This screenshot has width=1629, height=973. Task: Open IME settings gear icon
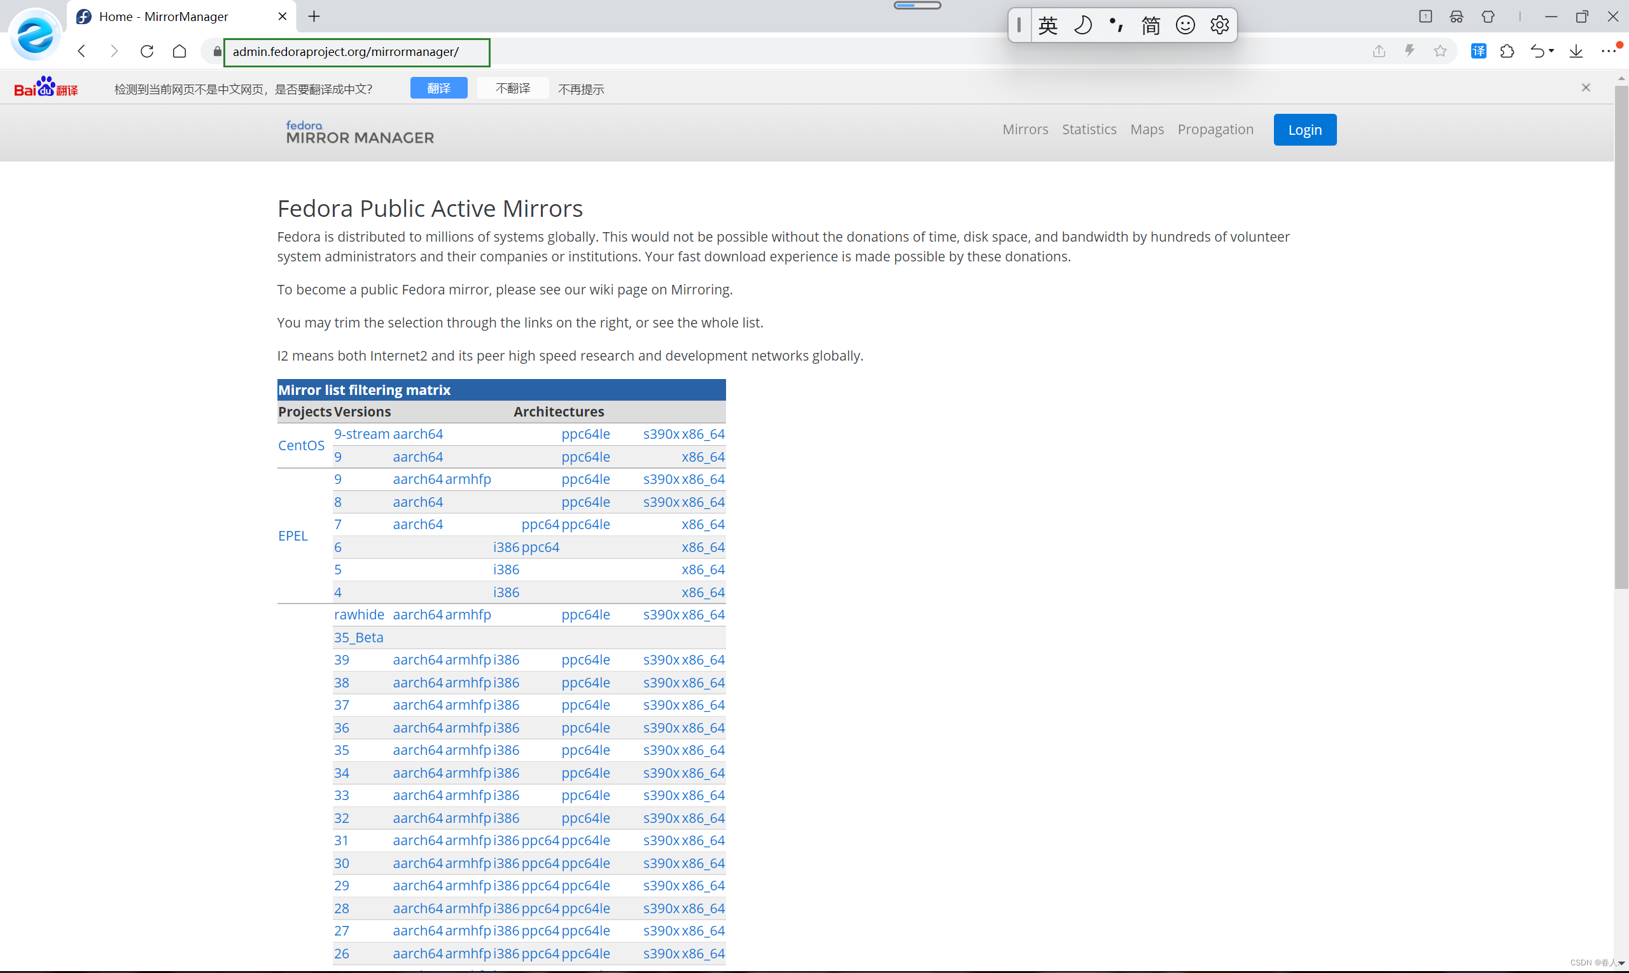pos(1219,25)
